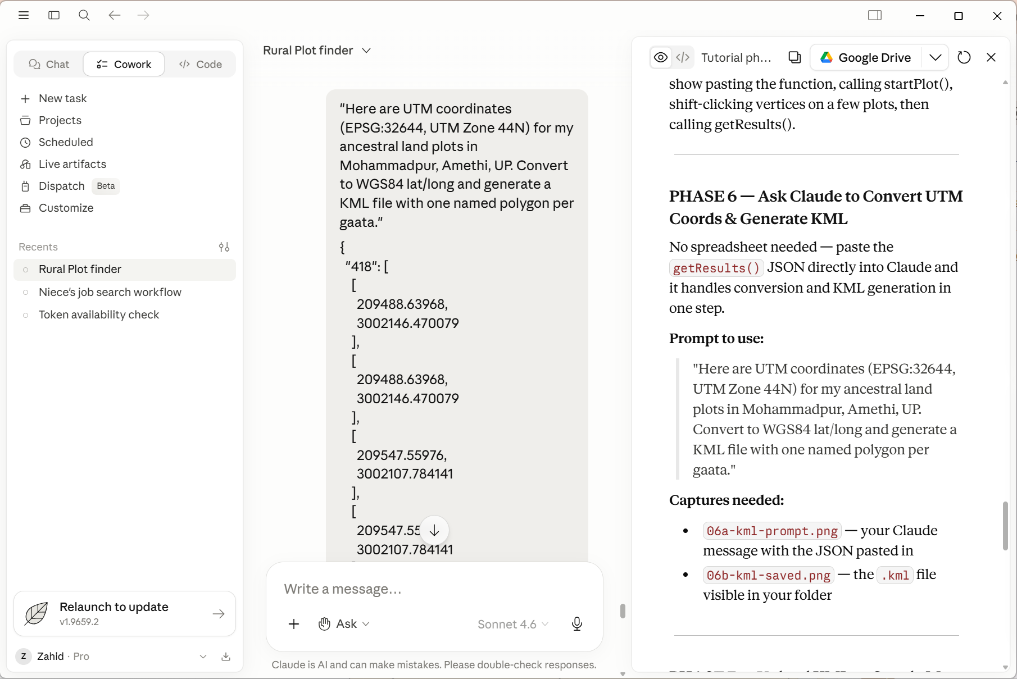Switch to the Code tab

[201, 65]
